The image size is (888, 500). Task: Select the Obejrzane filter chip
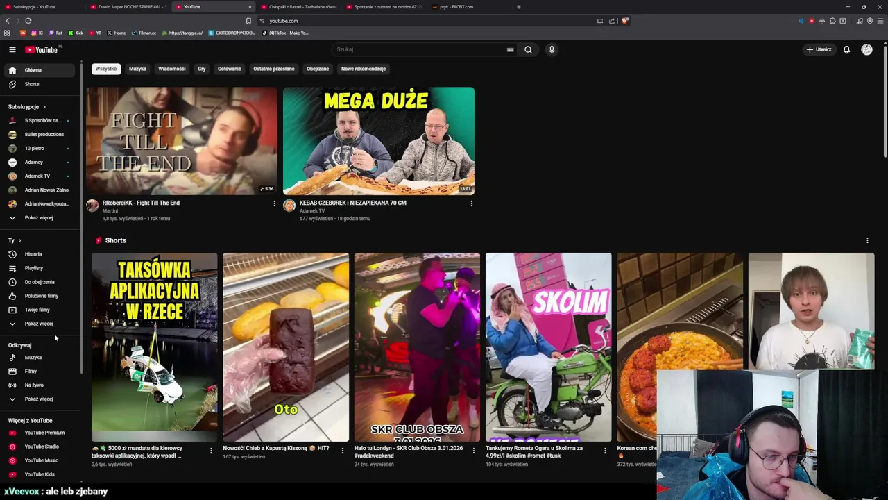point(318,69)
